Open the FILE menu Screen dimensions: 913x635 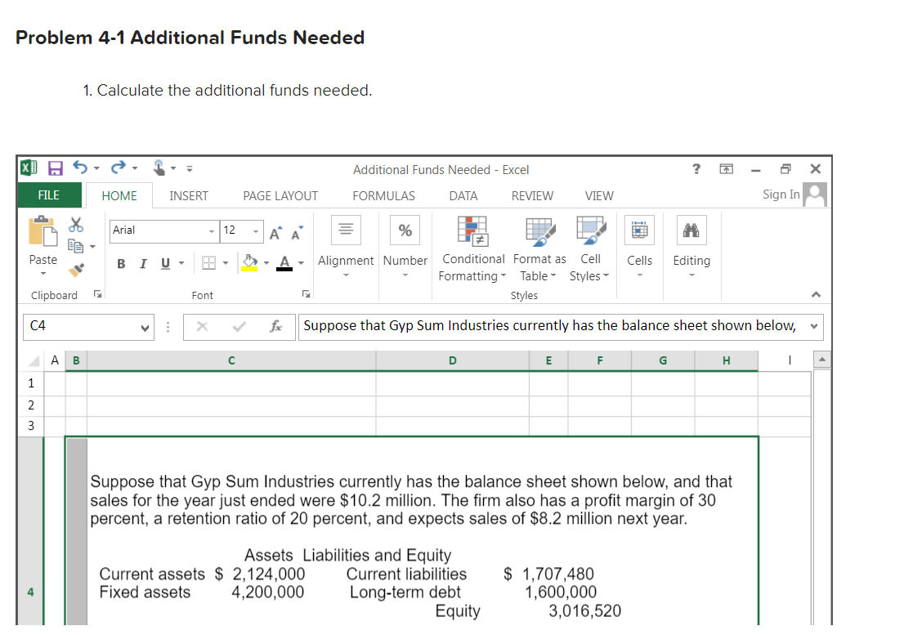[48, 196]
